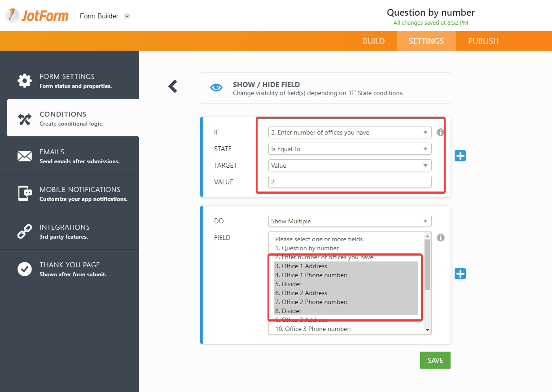
Task: Click the info icon beside IF dropdown
Action: point(440,132)
